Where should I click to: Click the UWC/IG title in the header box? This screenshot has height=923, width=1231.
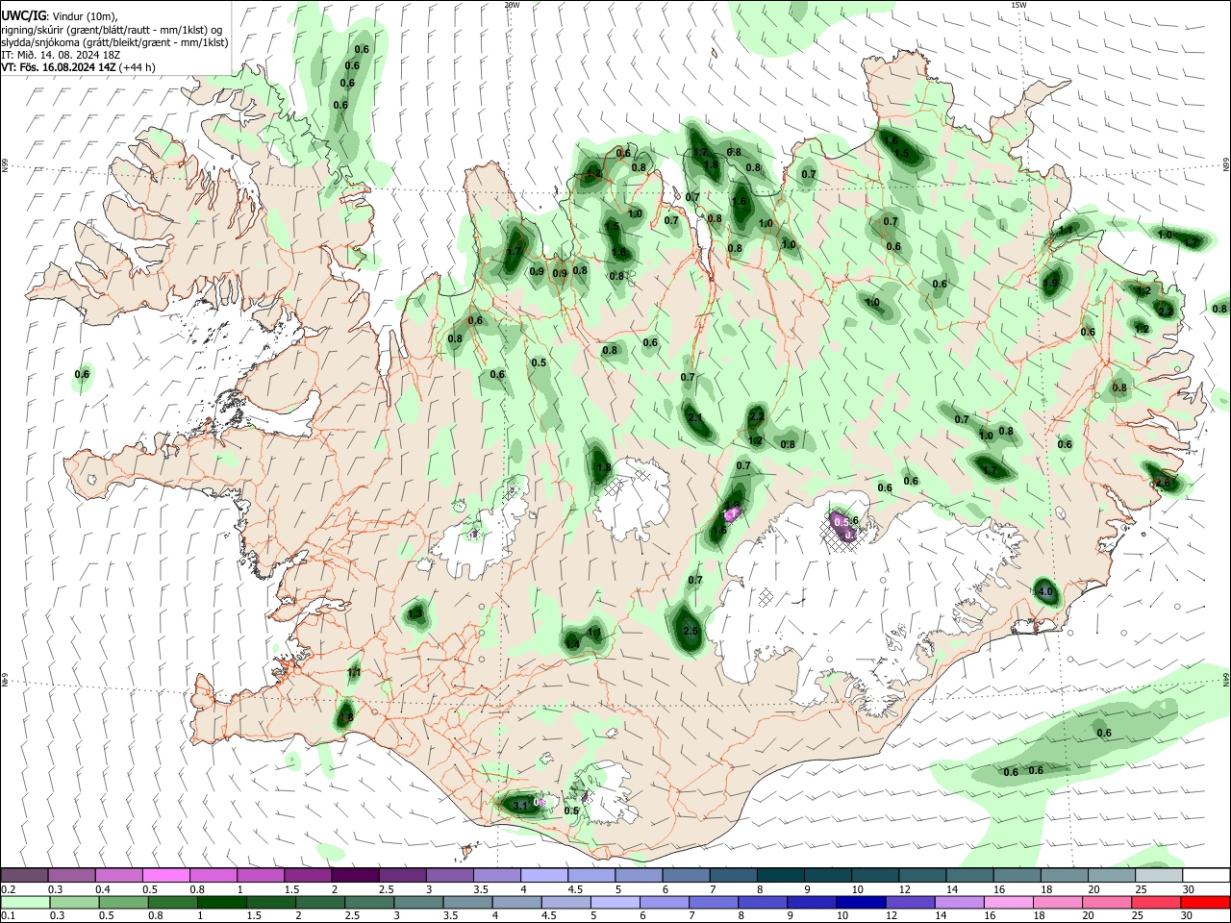point(23,16)
